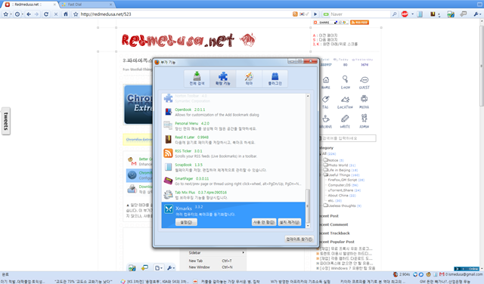Click the ADMIN icon in sidebar
Screen dimensions: 484x284
pyautogui.click(x=365, y=122)
